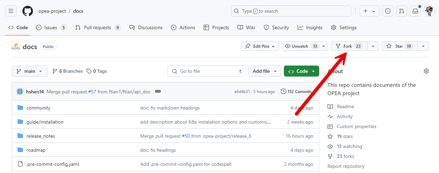Image resolution: width=439 pixels, height=173 pixels.
Task: Click the Fork button
Action: [x=349, y=46]
